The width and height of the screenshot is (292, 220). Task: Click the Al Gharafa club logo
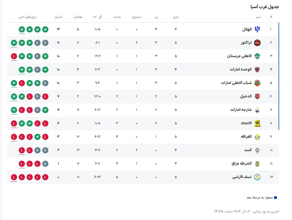pos(257,137)
